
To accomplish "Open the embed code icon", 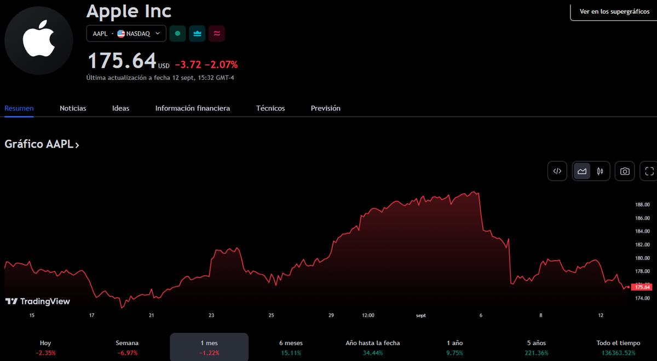I will 557,171.
